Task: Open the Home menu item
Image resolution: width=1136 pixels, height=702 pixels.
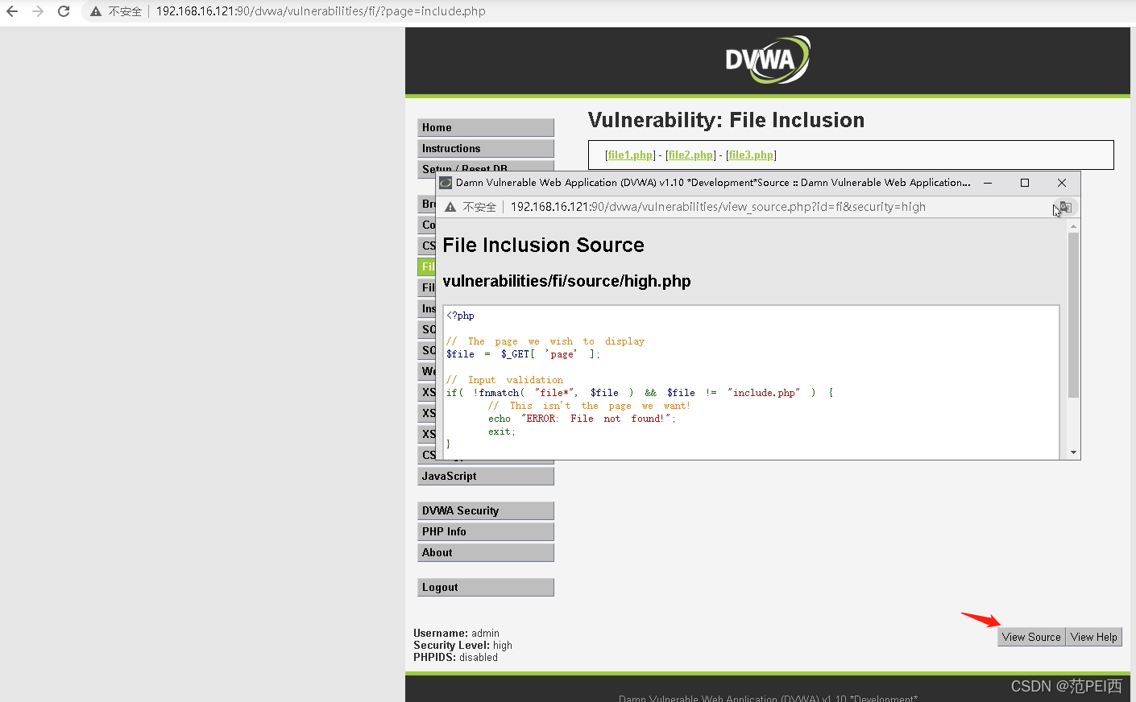Action: tap(486, 127)
